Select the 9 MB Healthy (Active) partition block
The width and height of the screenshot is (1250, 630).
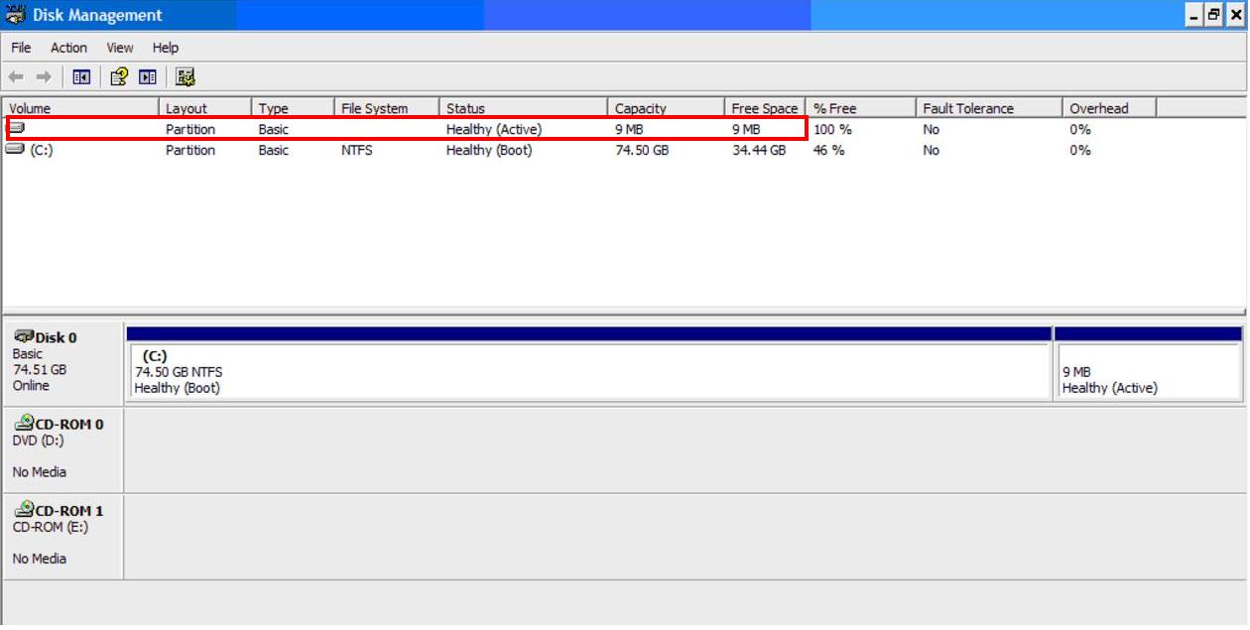tap(1148, 372)
